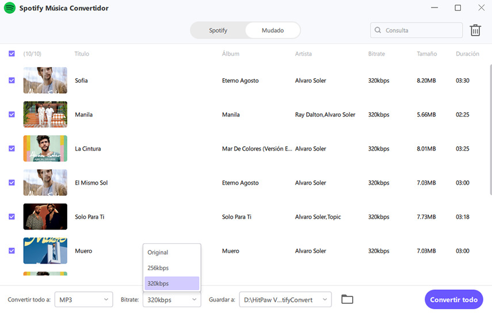Viewport: 492px width, 313px height.
Task: Click the La Cintura cover thumbnail
Action: click(45, 148)
